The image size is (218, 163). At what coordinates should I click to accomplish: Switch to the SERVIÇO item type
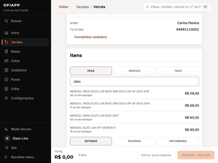134,71
